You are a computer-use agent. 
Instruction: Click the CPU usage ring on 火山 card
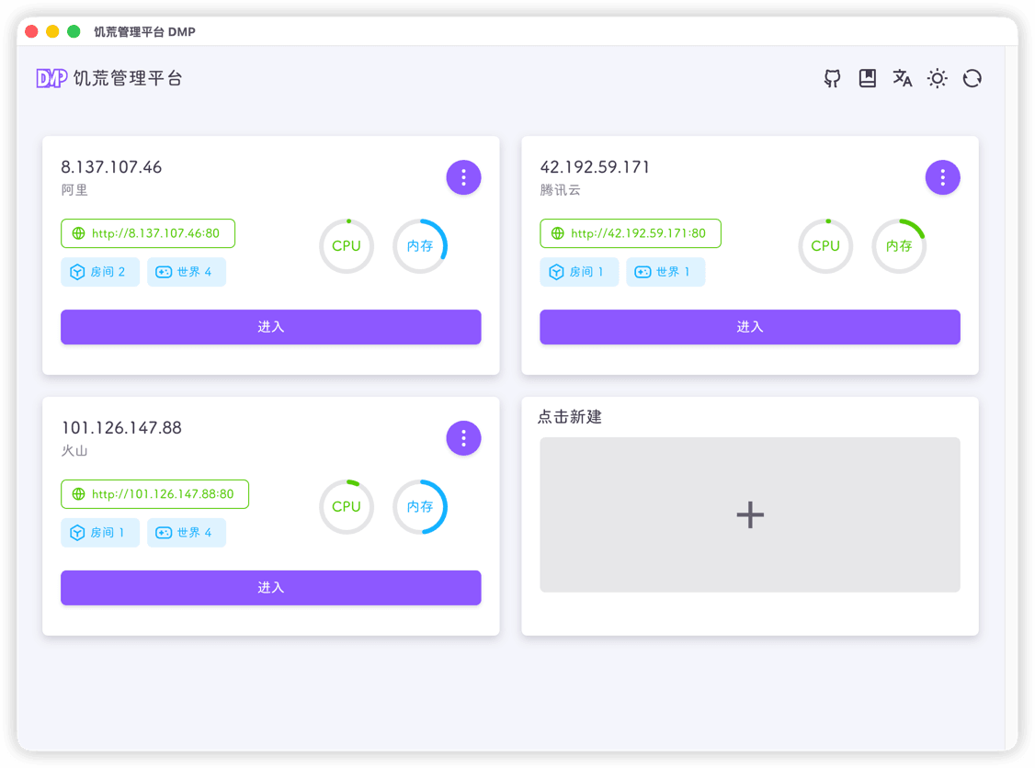click(x=347, y=507)
